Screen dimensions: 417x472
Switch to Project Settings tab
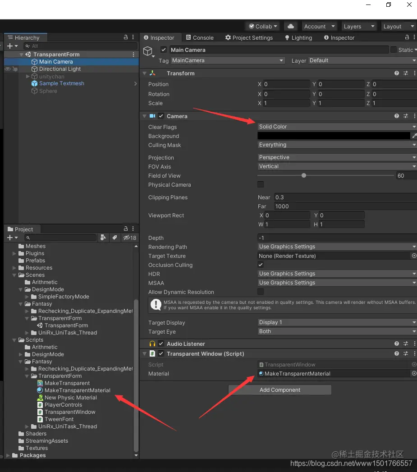click(x=249, y=37)
